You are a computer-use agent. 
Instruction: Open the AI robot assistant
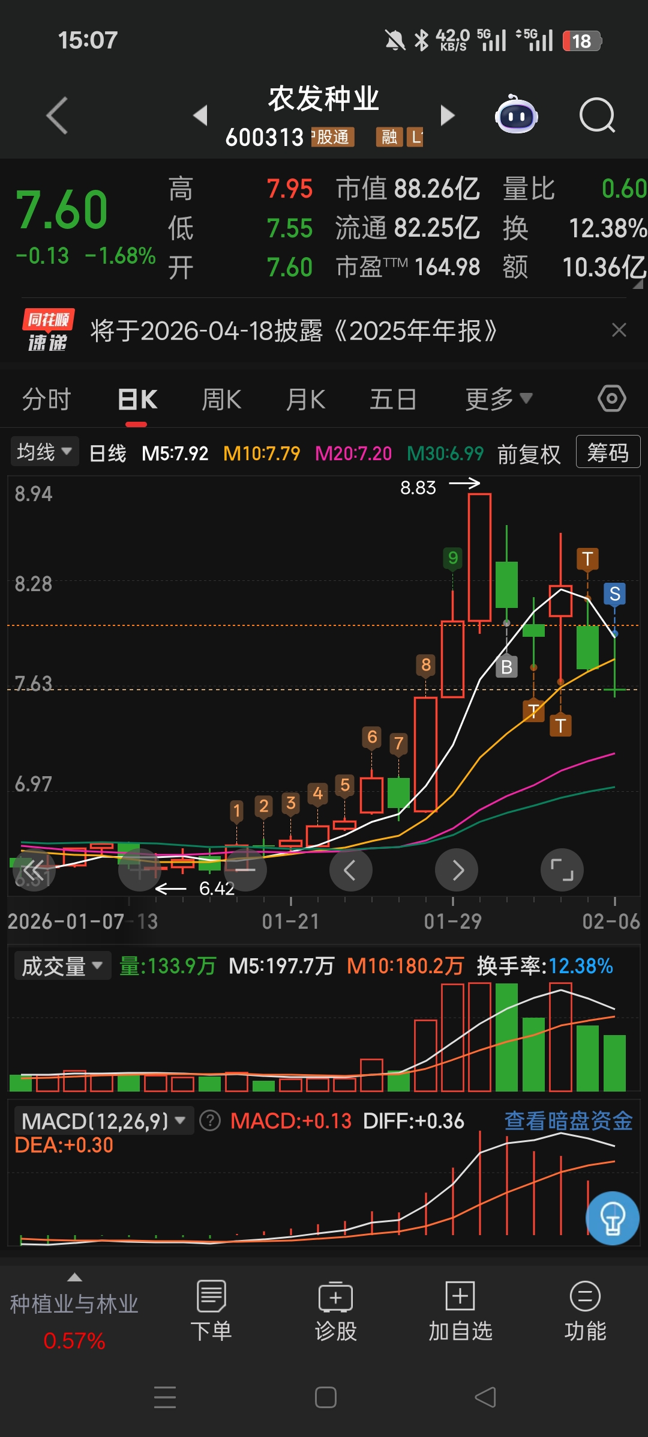click(x=516, y=114)
